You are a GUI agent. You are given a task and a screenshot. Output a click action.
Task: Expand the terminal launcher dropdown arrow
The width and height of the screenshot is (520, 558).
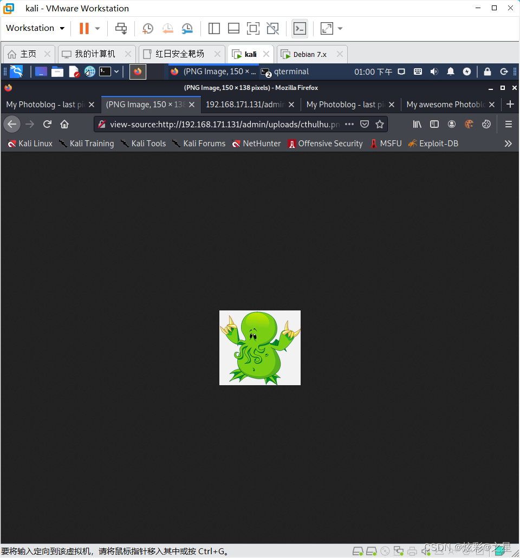[x=116, y=72]
